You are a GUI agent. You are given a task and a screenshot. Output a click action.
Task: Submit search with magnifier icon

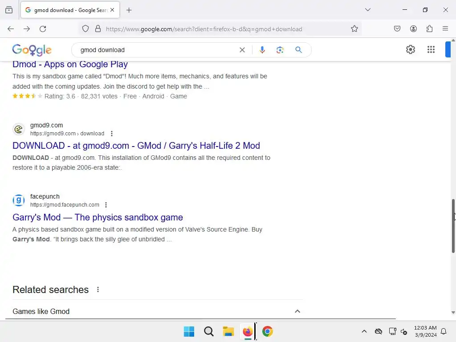click(x=298, y=50)
